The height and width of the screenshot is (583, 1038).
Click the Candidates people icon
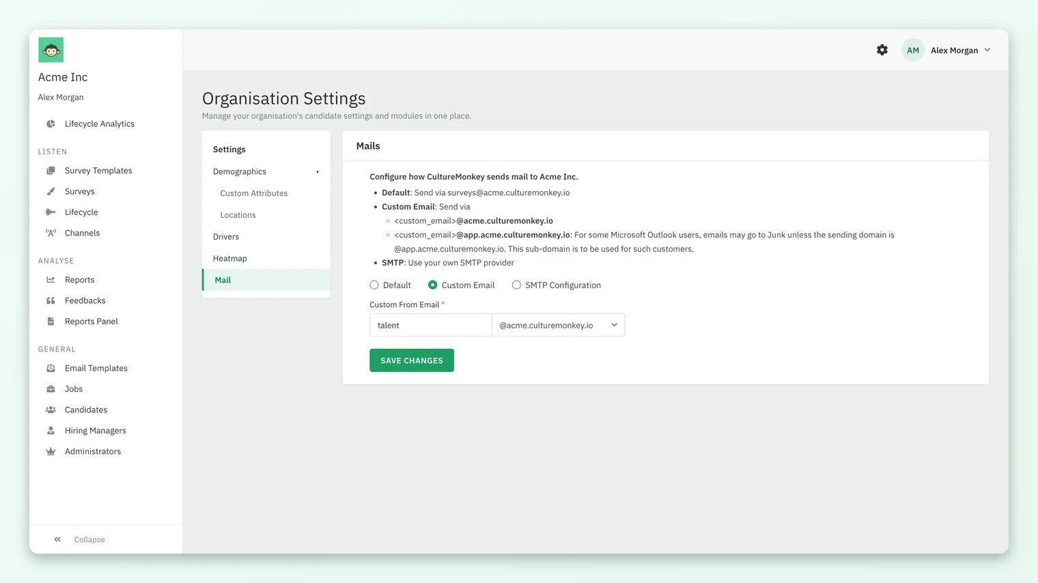51,410
